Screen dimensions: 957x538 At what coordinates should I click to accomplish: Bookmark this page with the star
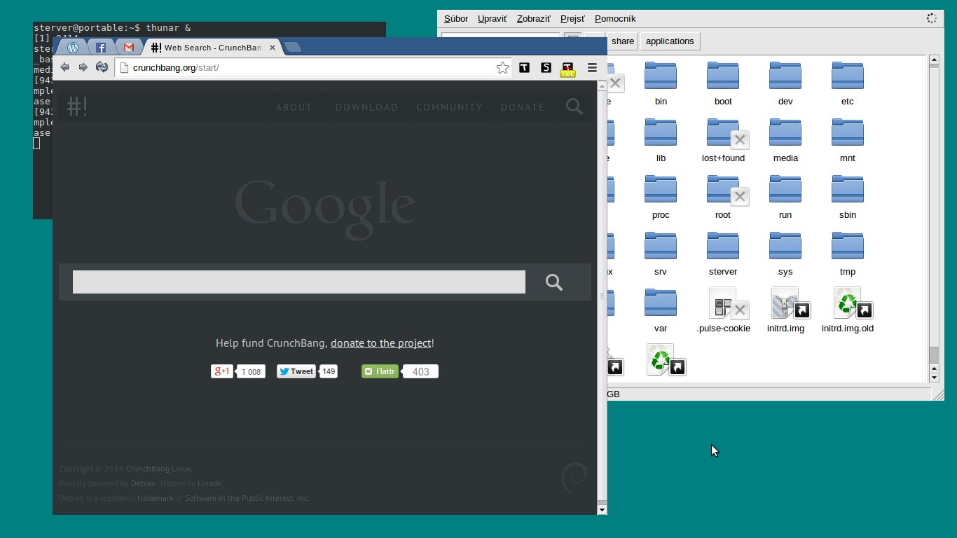tap(502, 67)
